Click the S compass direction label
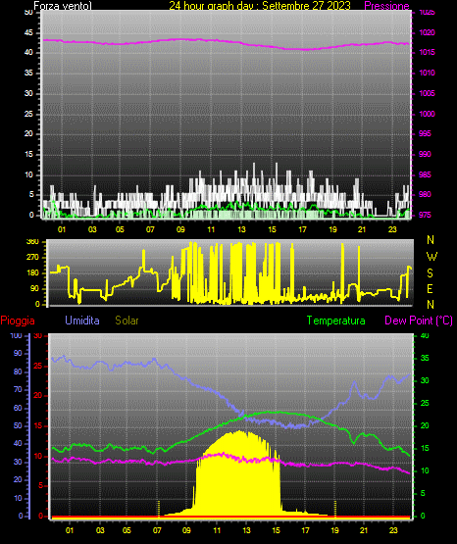Viewport: 457px width, 544px height. (x=430, y=273)
